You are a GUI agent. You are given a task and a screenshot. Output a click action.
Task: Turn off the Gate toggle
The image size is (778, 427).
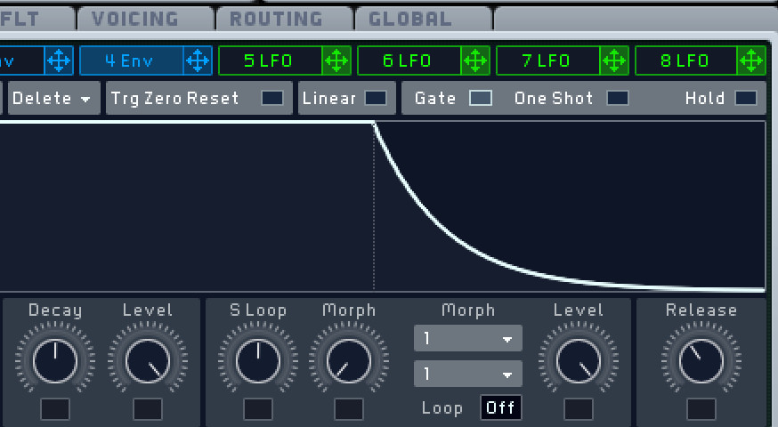[481, 98]
